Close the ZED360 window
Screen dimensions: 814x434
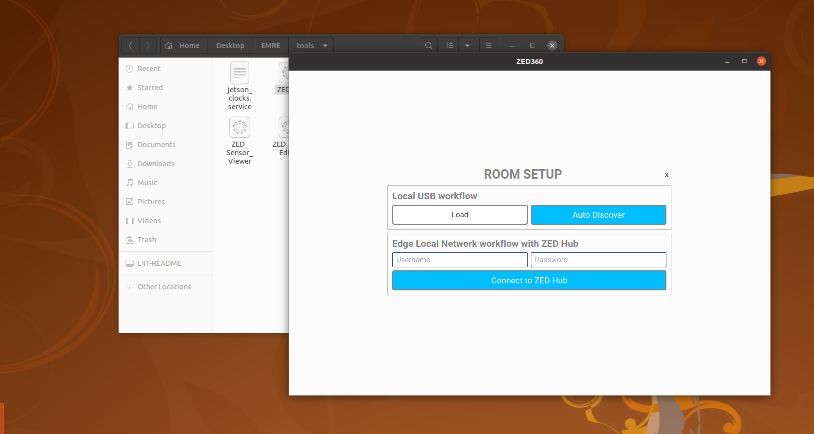761,61
